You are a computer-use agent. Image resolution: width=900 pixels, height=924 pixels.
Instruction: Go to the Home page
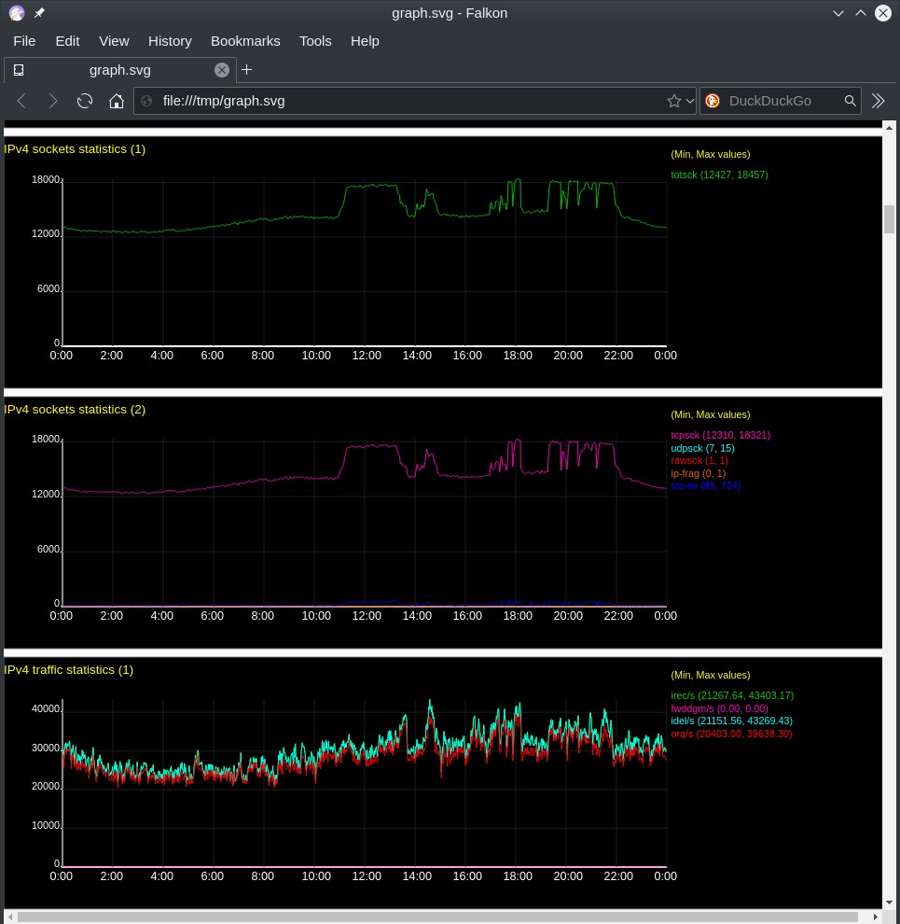pos(117,101)
